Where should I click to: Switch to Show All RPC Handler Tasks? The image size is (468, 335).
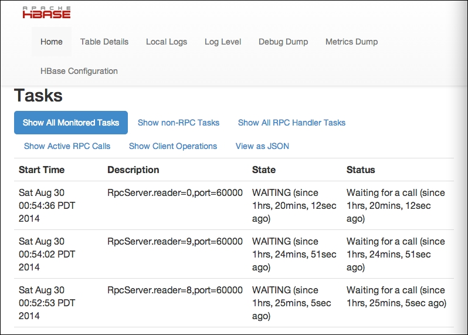pos(291,123)
